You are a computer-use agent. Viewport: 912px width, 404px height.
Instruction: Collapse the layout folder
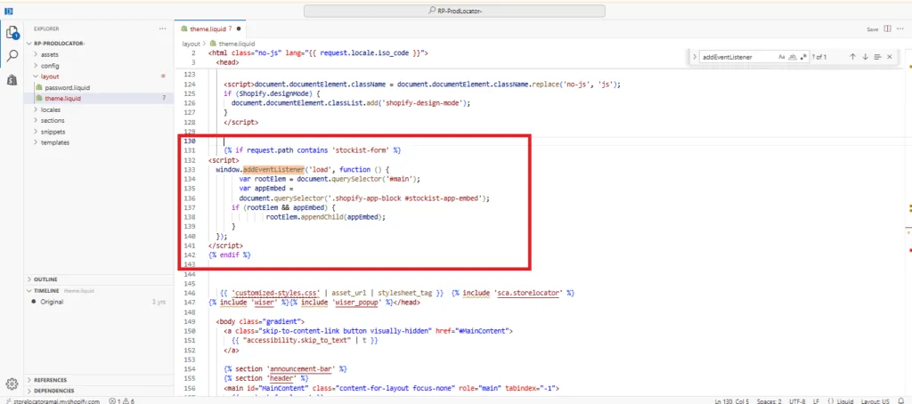point(50,77)
